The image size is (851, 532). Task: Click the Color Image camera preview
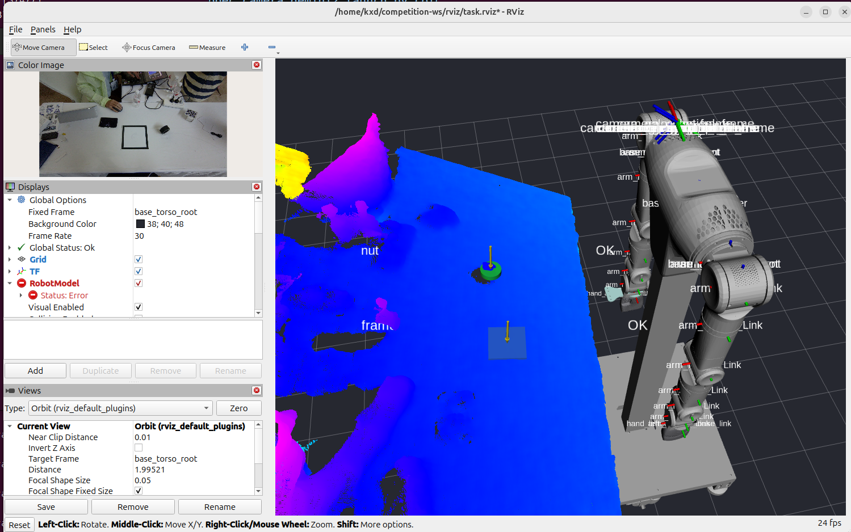coord(133,124)
